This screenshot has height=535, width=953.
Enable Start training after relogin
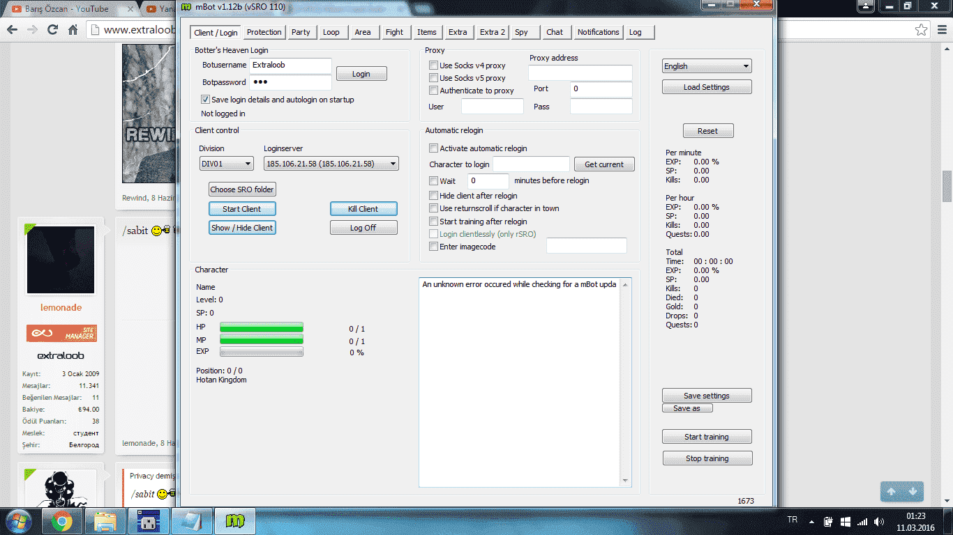click(x=434, y=222)
